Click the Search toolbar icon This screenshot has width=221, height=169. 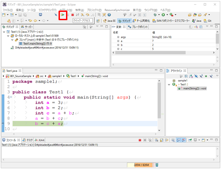205,15
